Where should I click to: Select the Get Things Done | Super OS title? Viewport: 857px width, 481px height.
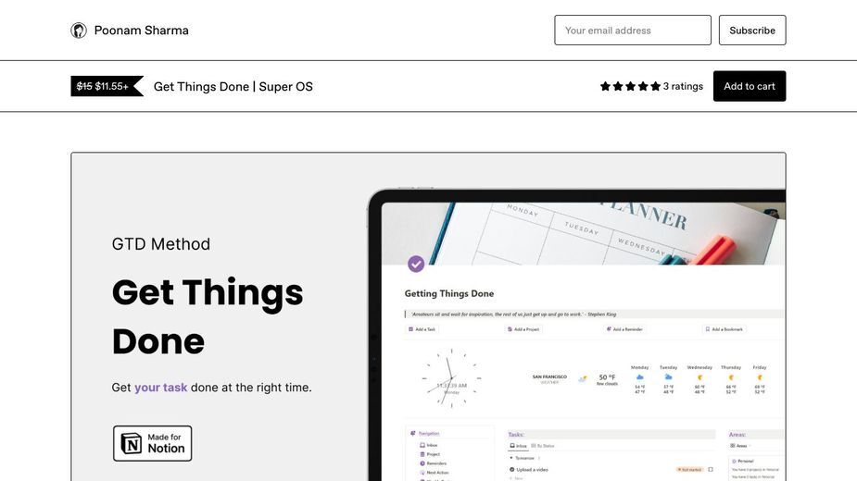coord(233,86)
